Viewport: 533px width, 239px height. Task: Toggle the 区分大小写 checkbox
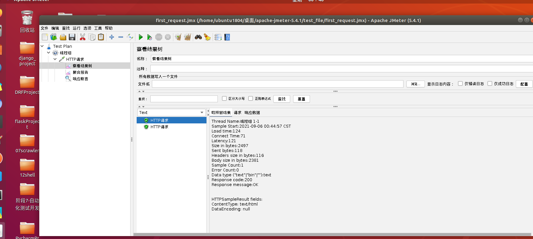click(x=224, y=98)
